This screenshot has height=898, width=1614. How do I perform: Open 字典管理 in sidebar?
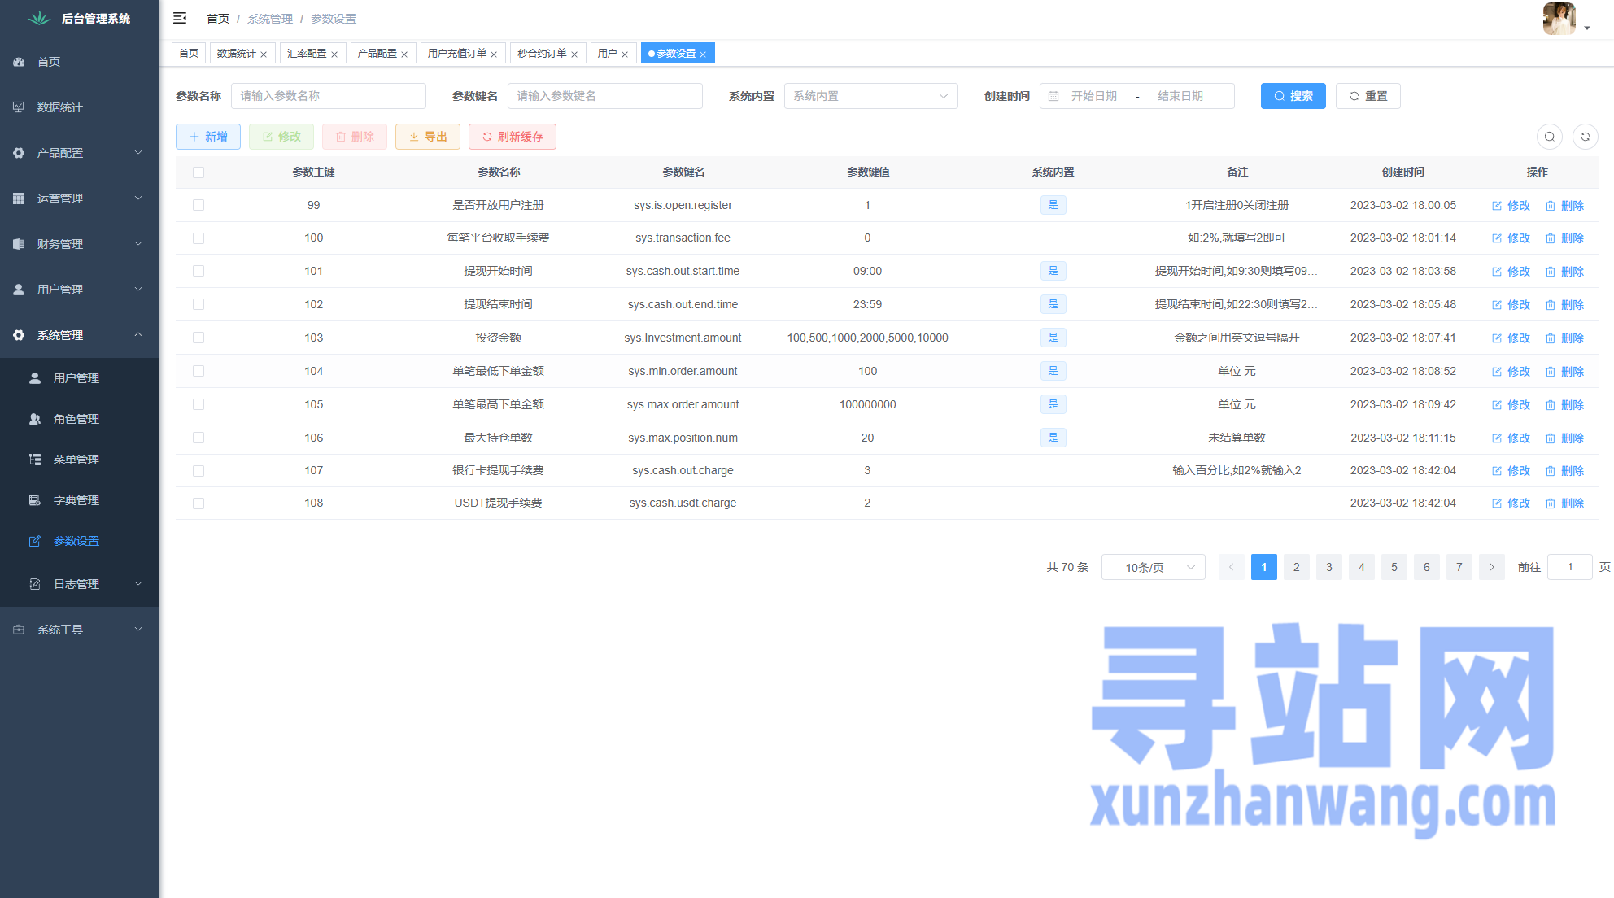(76, 500)
